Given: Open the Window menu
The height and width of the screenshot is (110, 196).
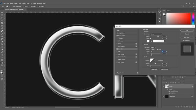Looking at the screenshot, I should [40, 3].
